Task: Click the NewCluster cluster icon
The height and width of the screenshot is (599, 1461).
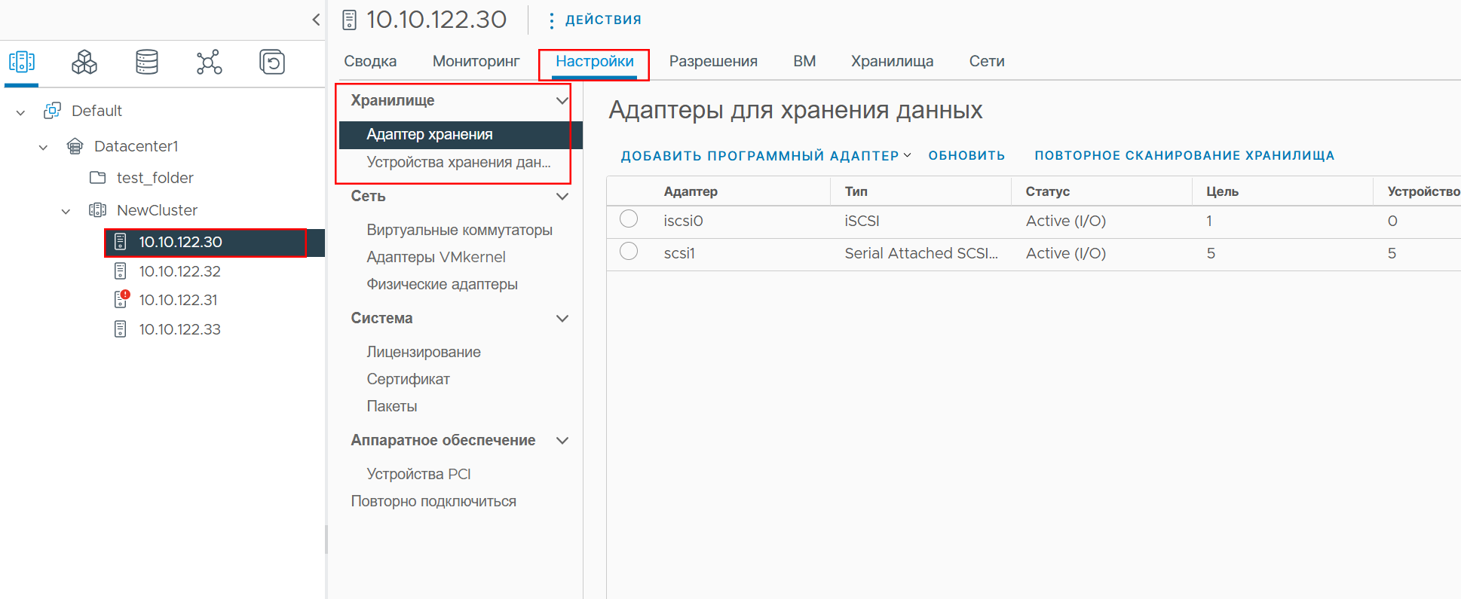Action: (97, 210)
